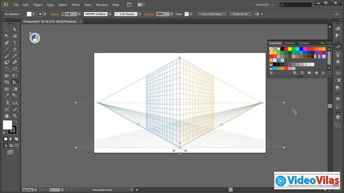The height and width of the screenshot is (193, 344).
Task: Select the Shape Builder tool
Action: pyautogui.click(x=6, y=82)
